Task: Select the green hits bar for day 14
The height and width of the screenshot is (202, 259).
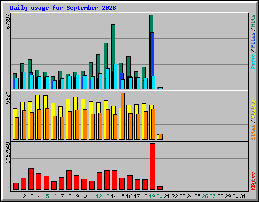Action: tap(113, 44)
